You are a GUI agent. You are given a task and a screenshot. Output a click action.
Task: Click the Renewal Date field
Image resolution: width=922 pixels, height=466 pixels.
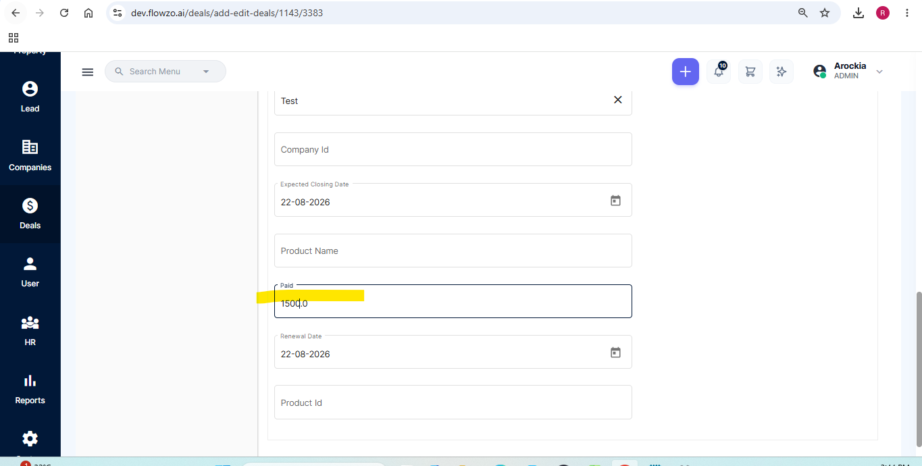(453, 352)
